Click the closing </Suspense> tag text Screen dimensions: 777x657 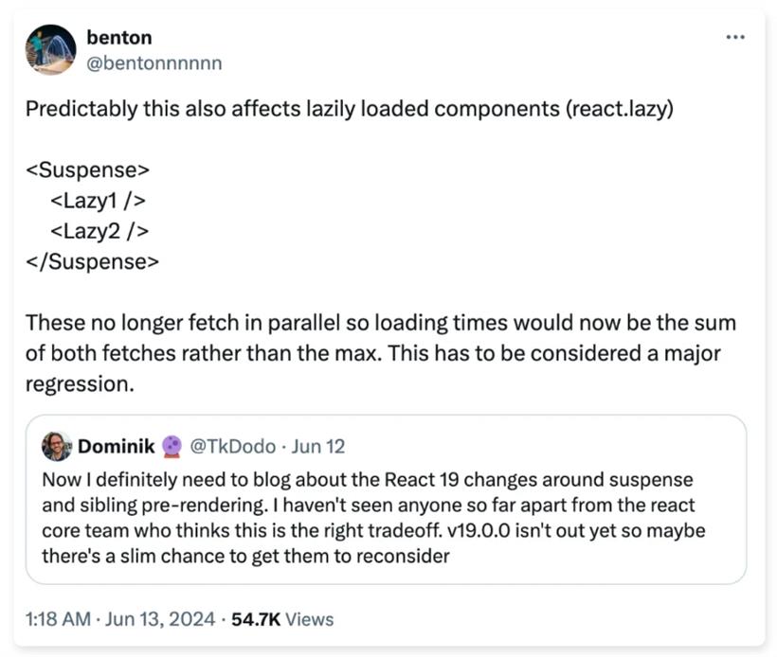[92, 262]
